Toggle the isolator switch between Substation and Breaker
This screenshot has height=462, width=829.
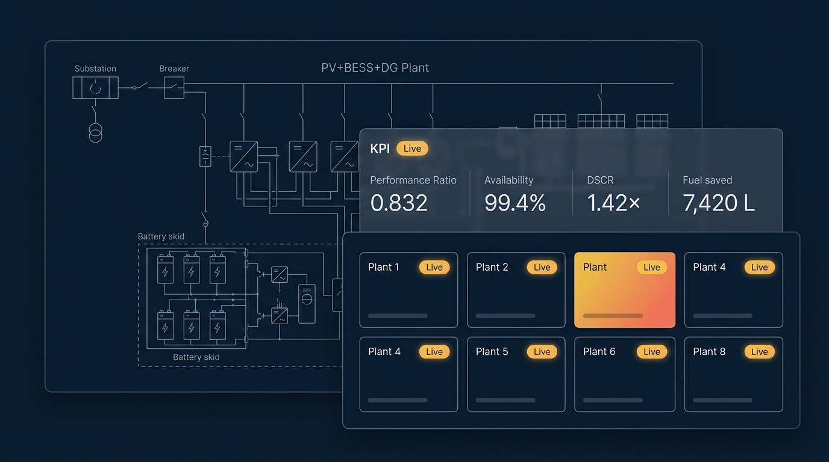tap(140, 87)
